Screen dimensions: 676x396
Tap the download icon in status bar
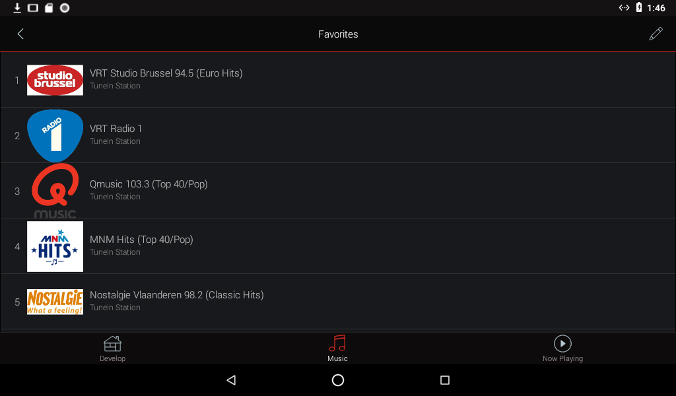[x=17, y=8]
